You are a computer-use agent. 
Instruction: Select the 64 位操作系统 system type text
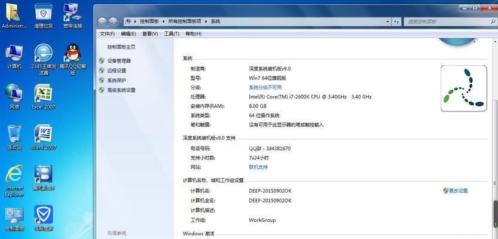click(264, 115)
